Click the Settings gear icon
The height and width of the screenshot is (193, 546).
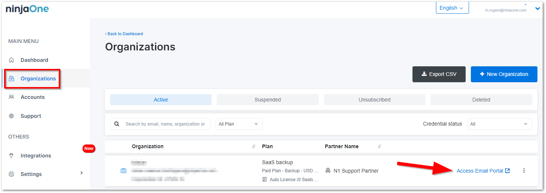point(12,174)
